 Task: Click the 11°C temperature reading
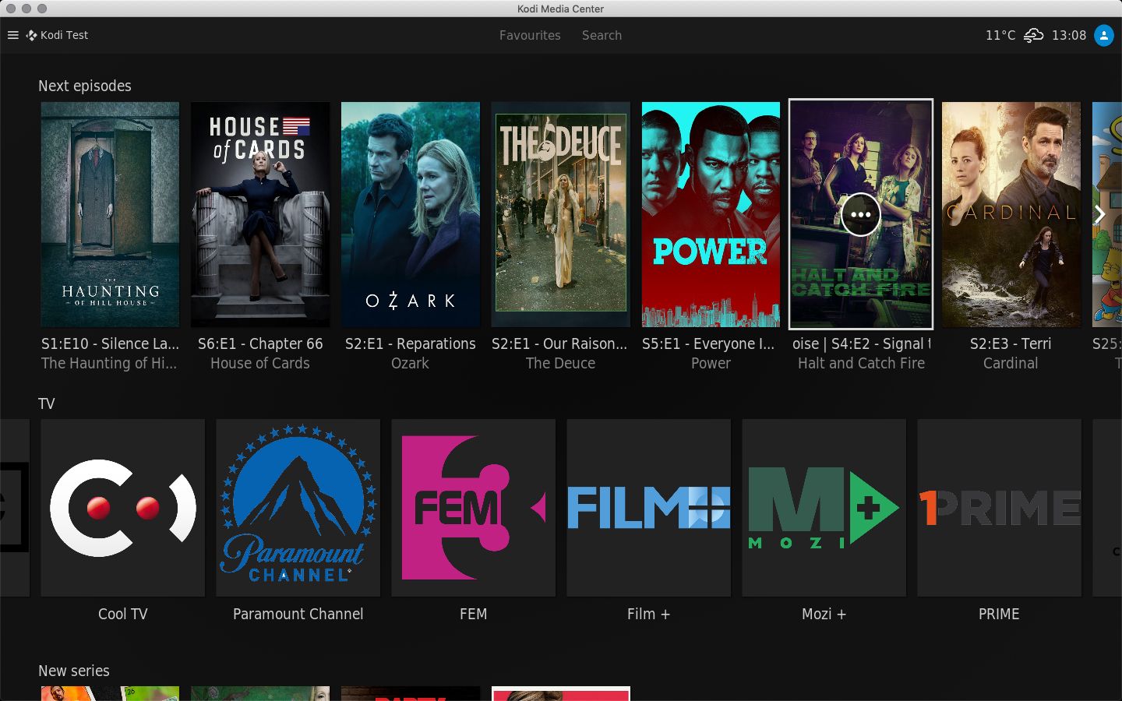[x=1000, y=35]
